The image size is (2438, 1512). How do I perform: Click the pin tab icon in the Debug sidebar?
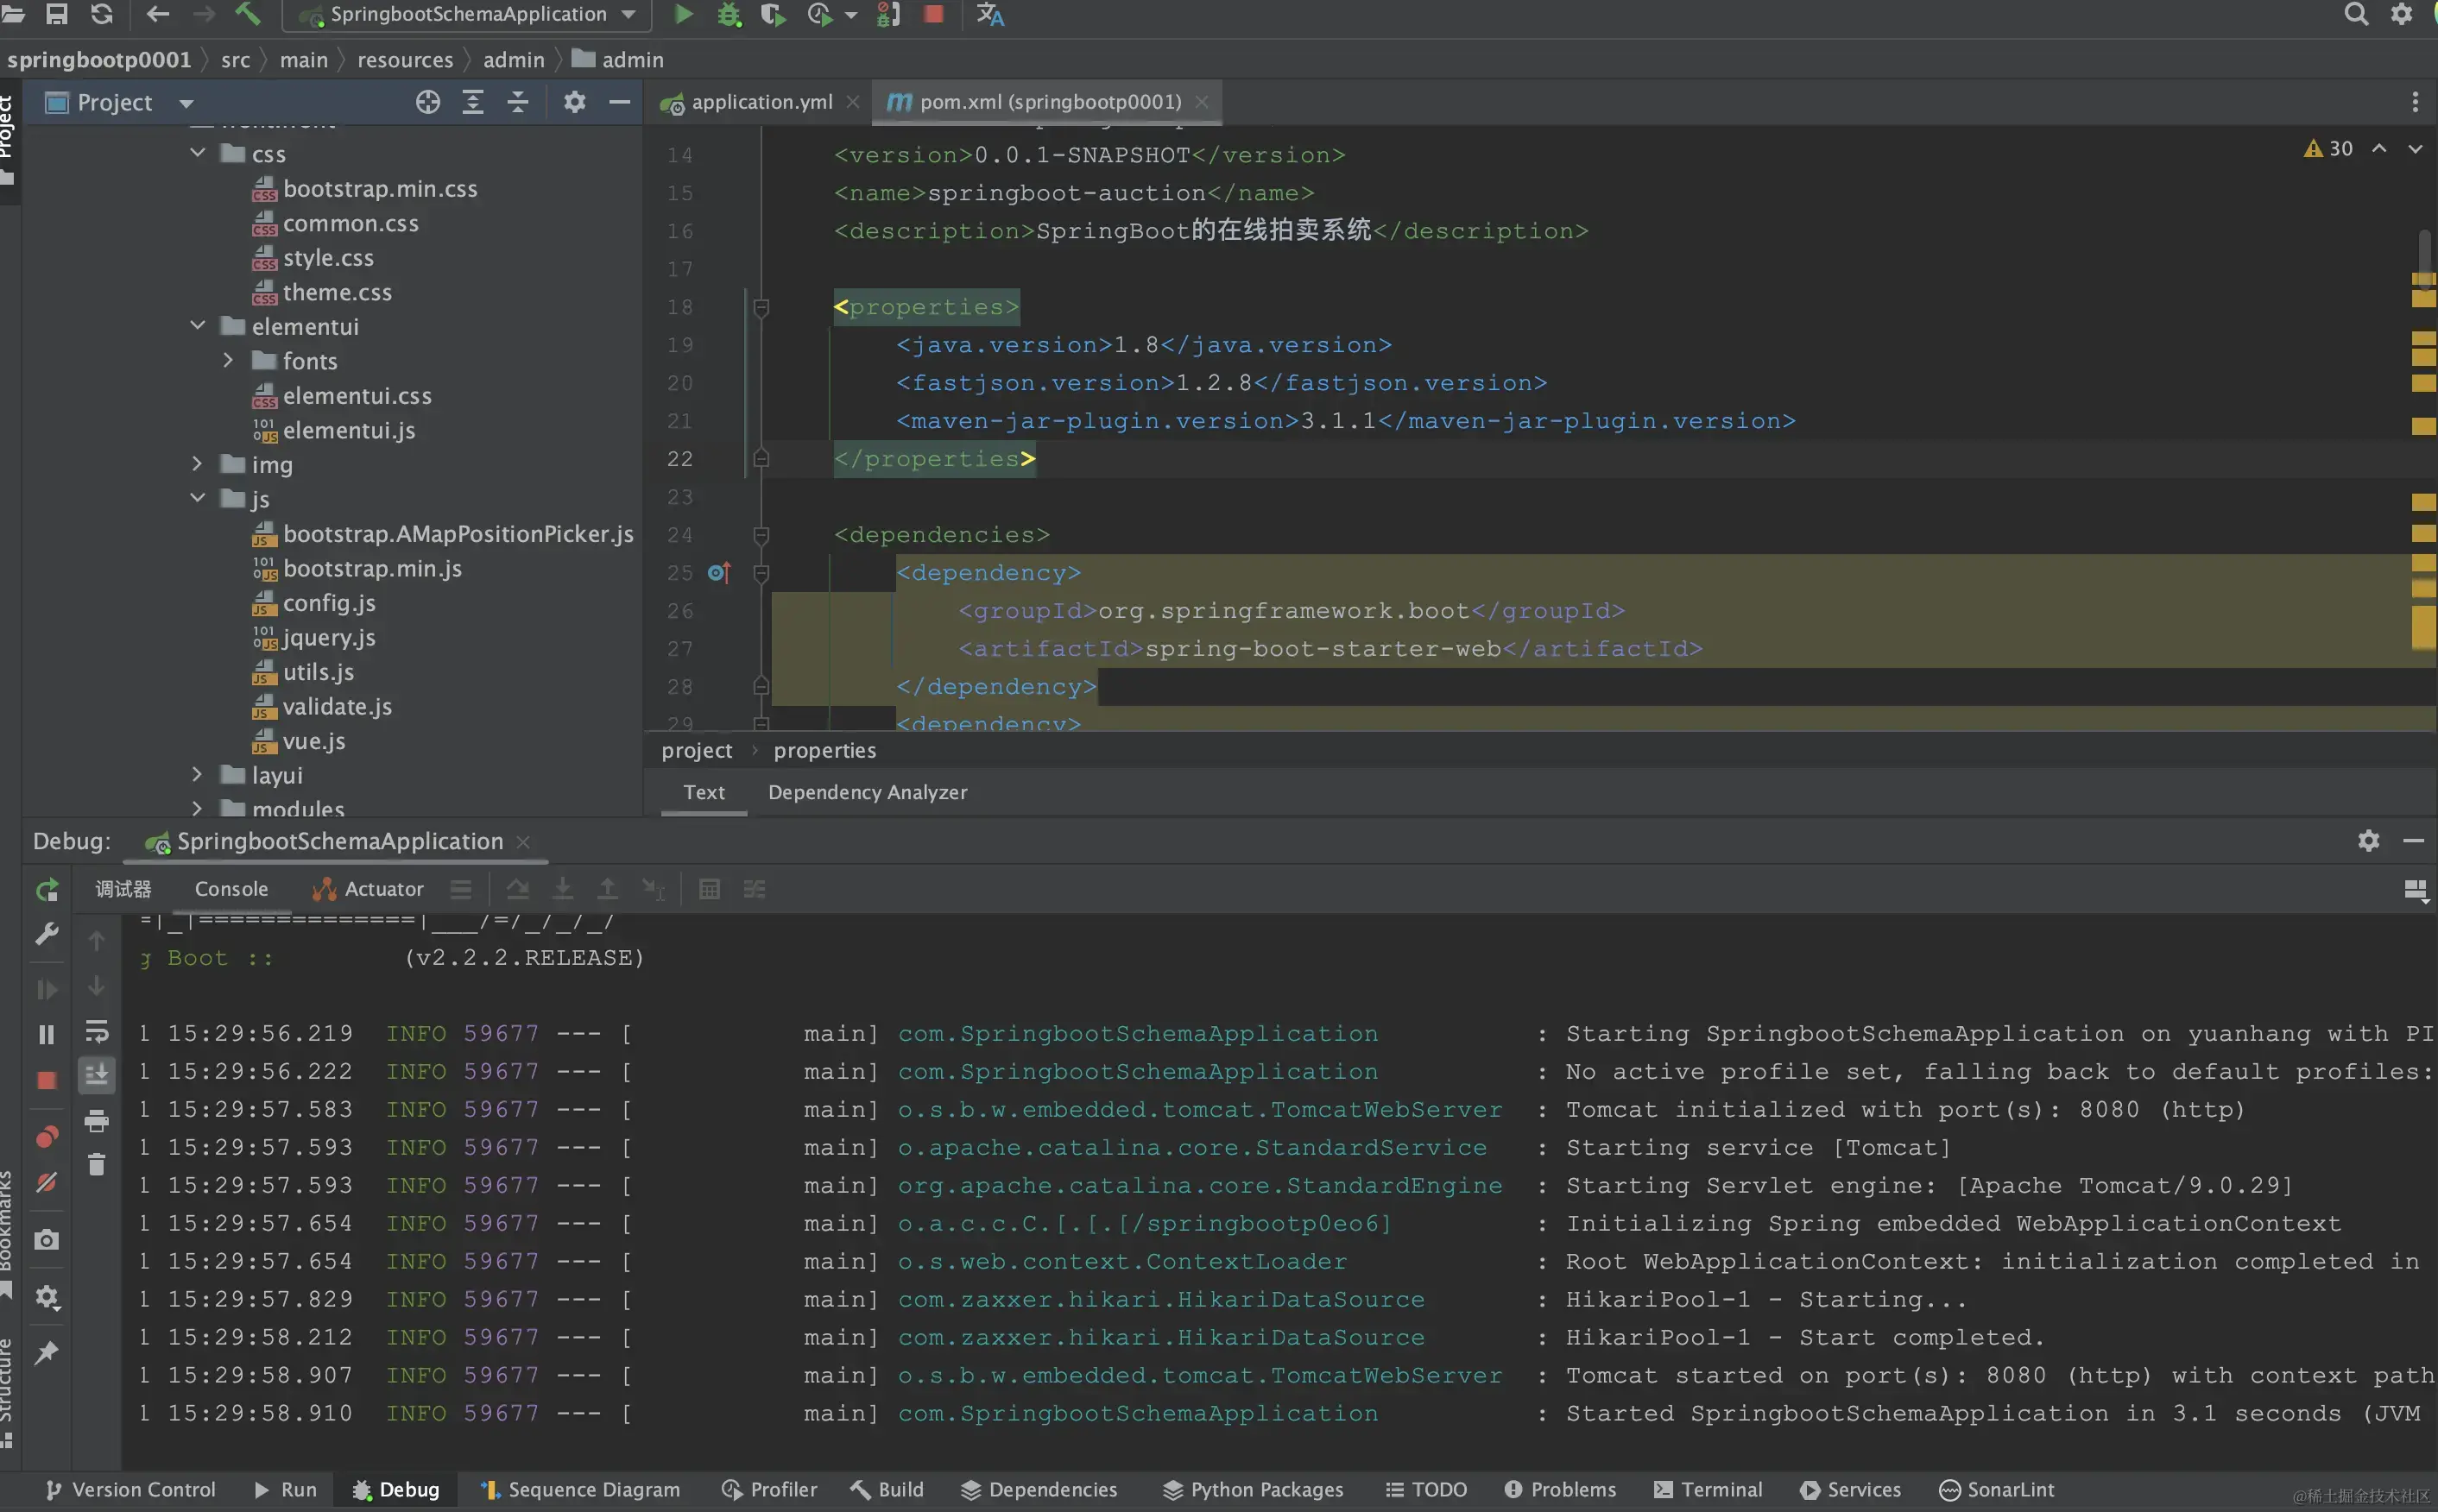pos(47,1352)
